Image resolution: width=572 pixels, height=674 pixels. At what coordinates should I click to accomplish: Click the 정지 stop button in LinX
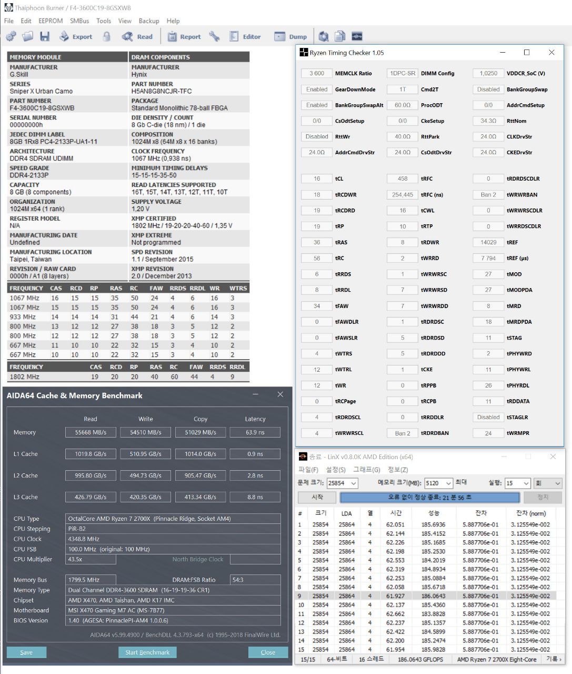click(543, 497)
